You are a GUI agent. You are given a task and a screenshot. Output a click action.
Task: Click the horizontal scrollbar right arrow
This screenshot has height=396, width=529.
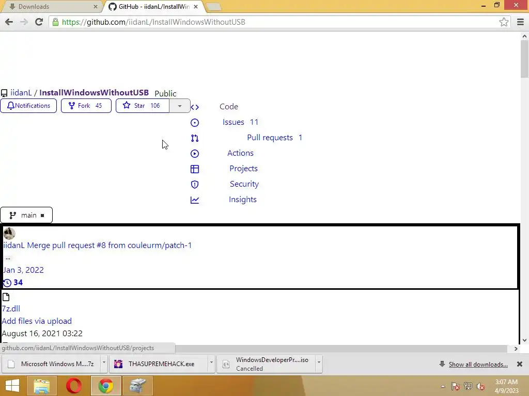point(516,349)
